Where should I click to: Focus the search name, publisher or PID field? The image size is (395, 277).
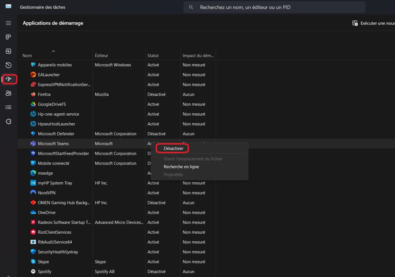point(274,7)
